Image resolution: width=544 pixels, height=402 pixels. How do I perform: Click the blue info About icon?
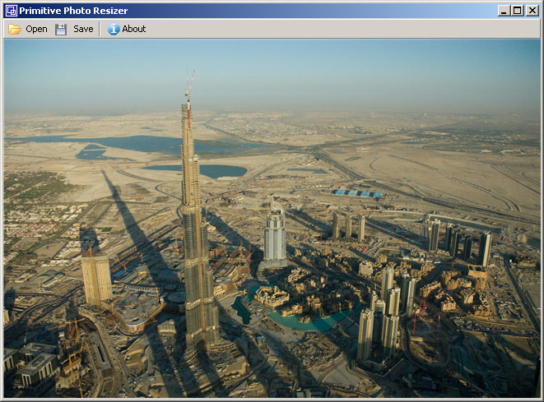coord(114,29)
